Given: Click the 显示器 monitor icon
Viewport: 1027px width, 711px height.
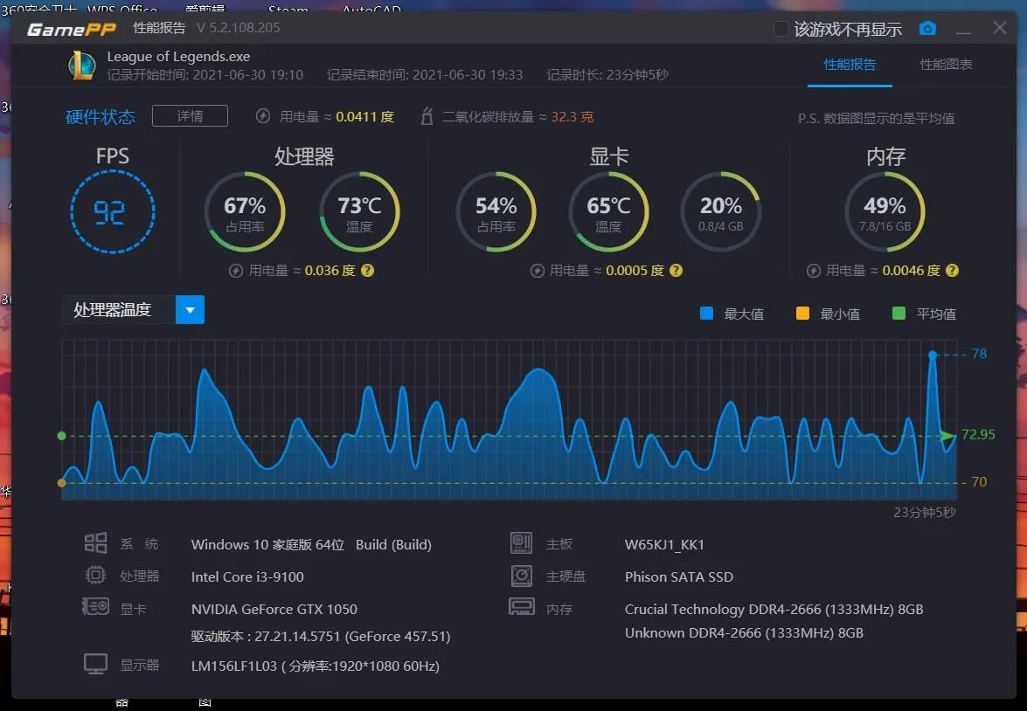Looking at the screenshot, I should [x=95, y=664].
